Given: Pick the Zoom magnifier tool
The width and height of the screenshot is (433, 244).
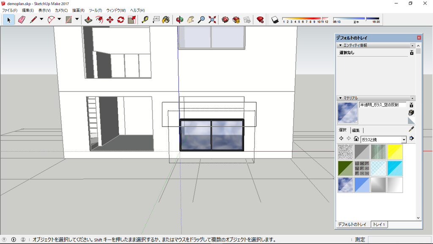Looking at the screenshot, I should click(201, 19).
